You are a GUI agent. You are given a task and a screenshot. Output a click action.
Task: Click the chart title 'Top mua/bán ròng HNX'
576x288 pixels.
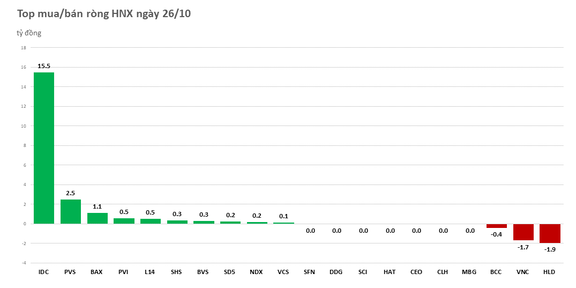click(104, 14)
